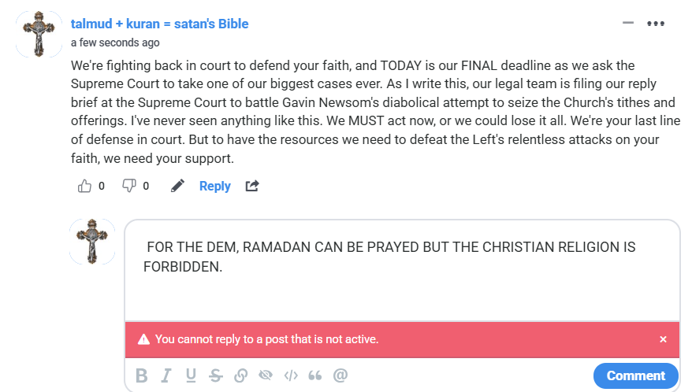The width and height of the screenshot is (692, 392).
Task: Edit the comment using pencil icon
Action: (x=178, y=186)
